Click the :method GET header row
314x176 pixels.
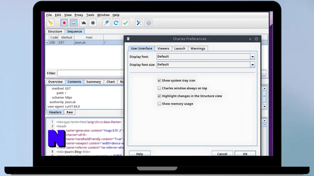61,88
